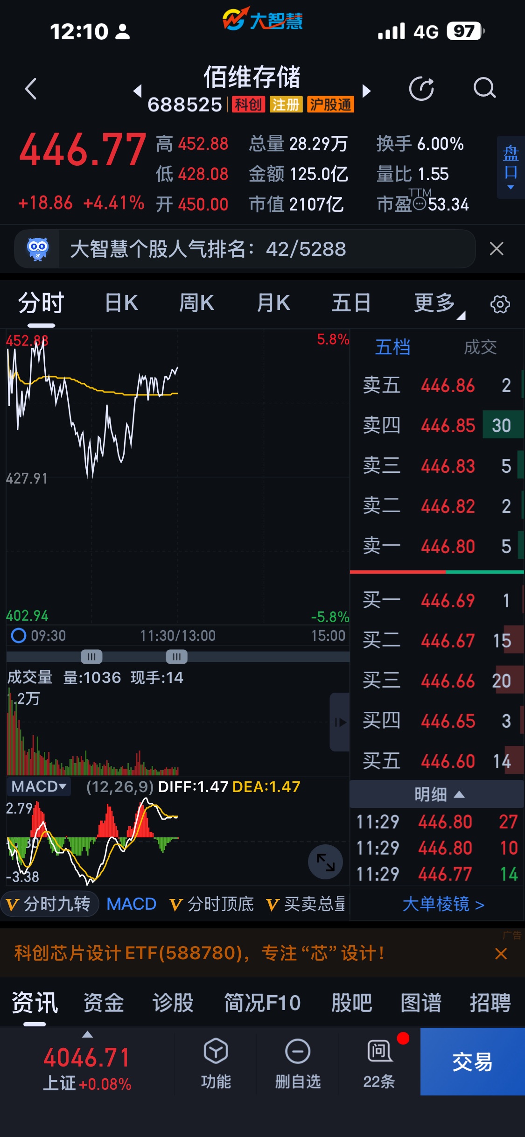The image size is (525, 1137).
Task: Open the 资金 capital flow tab
Action: point(104,1003)
